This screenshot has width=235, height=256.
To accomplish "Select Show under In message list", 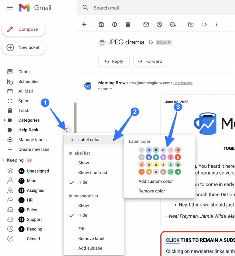I will click(x=83, y=205).
